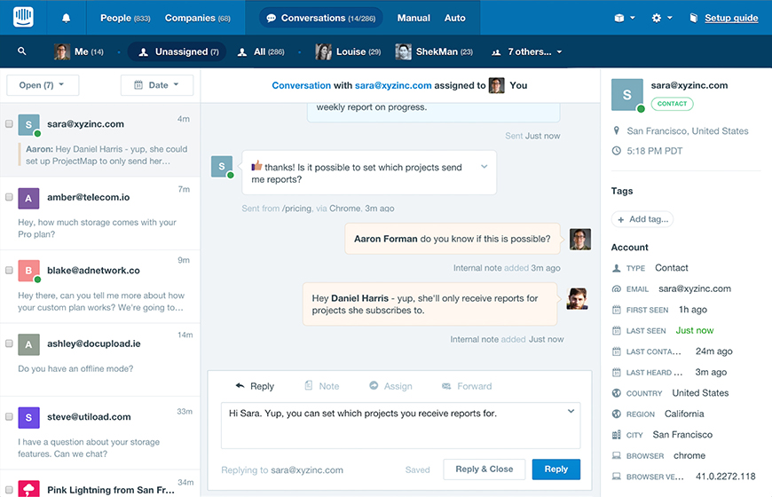The height and width of the screenshot is (497, 772).
Task: Click the speech bubble Conversations icon
Action: coord(271,19)
